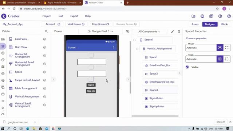Open the project folder icon in header
Image resolution: width=233 pixels, height=131 pixels.
(x=193, y=16)
